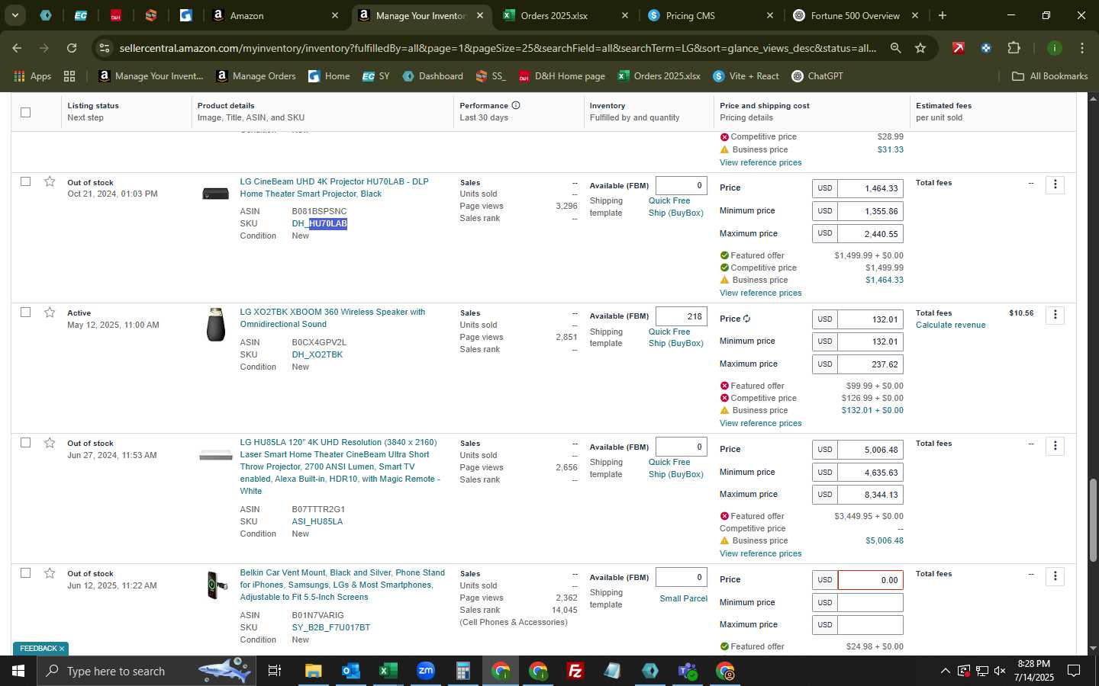
Task: Open Excel from the taskbar
Action: tap(388, 671)
